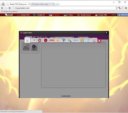Click the translate icon in address bar
The width and height of the screenshot is (128, 113).
(x=119, y=8)
